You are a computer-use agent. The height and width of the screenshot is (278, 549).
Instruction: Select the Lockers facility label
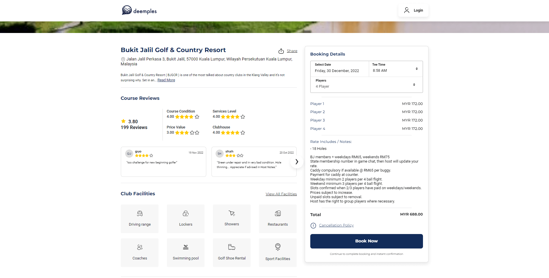coord(186,224)
